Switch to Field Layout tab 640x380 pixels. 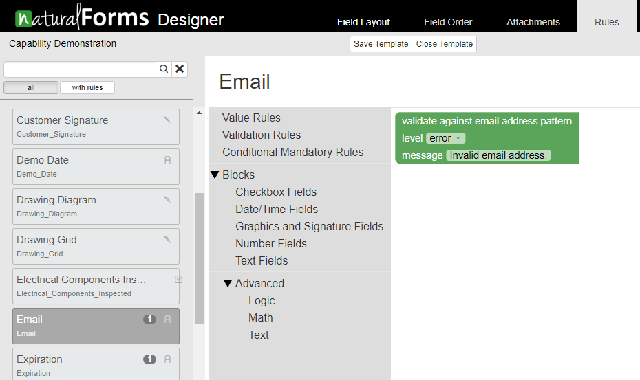[x=363, y=22]
